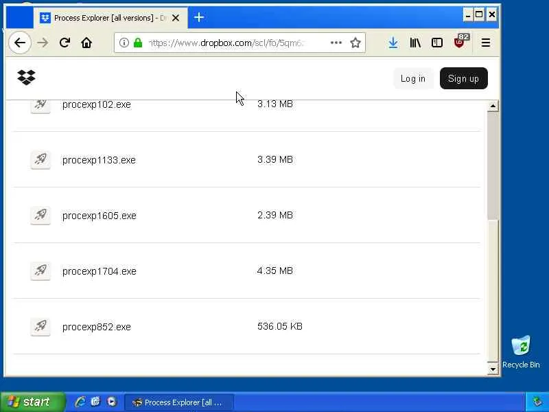Open a new tab with the plus button

tap(199, 17)
